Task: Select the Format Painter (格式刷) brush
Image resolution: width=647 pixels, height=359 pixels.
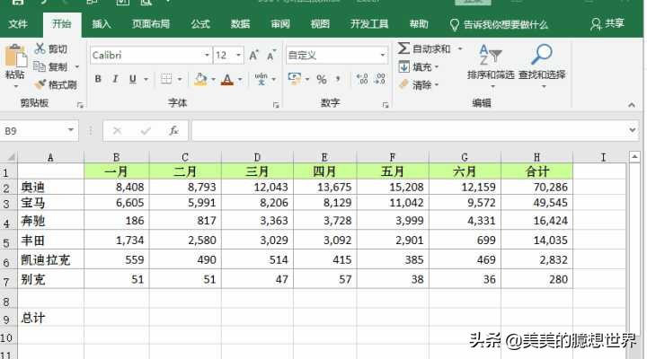Action: (x=40, y=84)
